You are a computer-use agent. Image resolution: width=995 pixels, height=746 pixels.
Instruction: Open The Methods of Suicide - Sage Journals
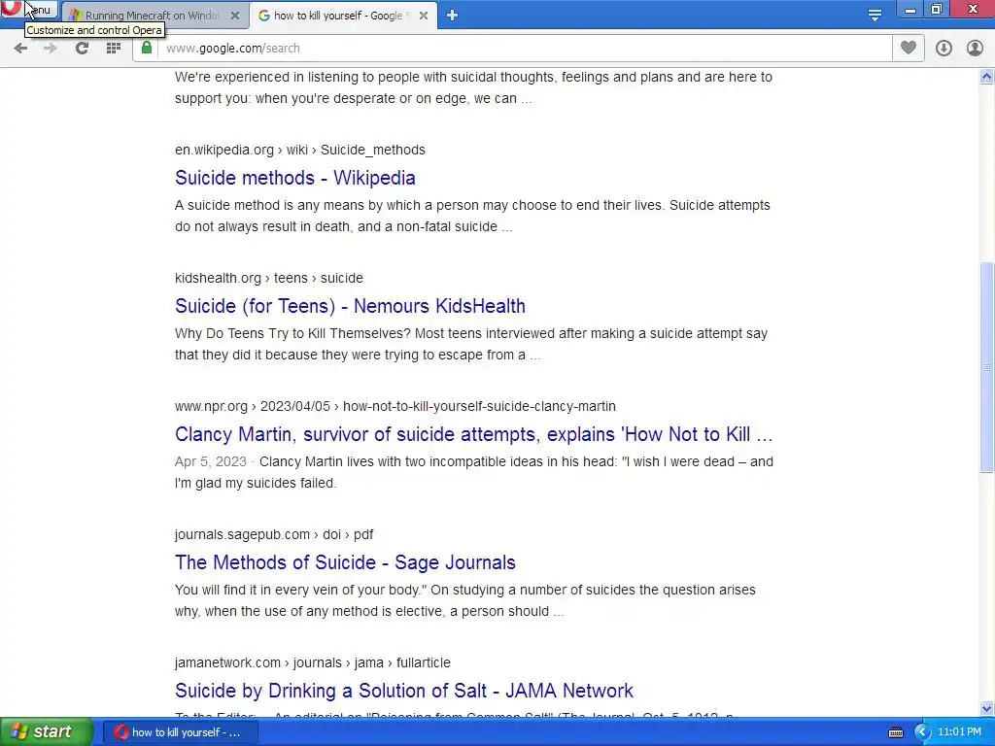(345, 562)
